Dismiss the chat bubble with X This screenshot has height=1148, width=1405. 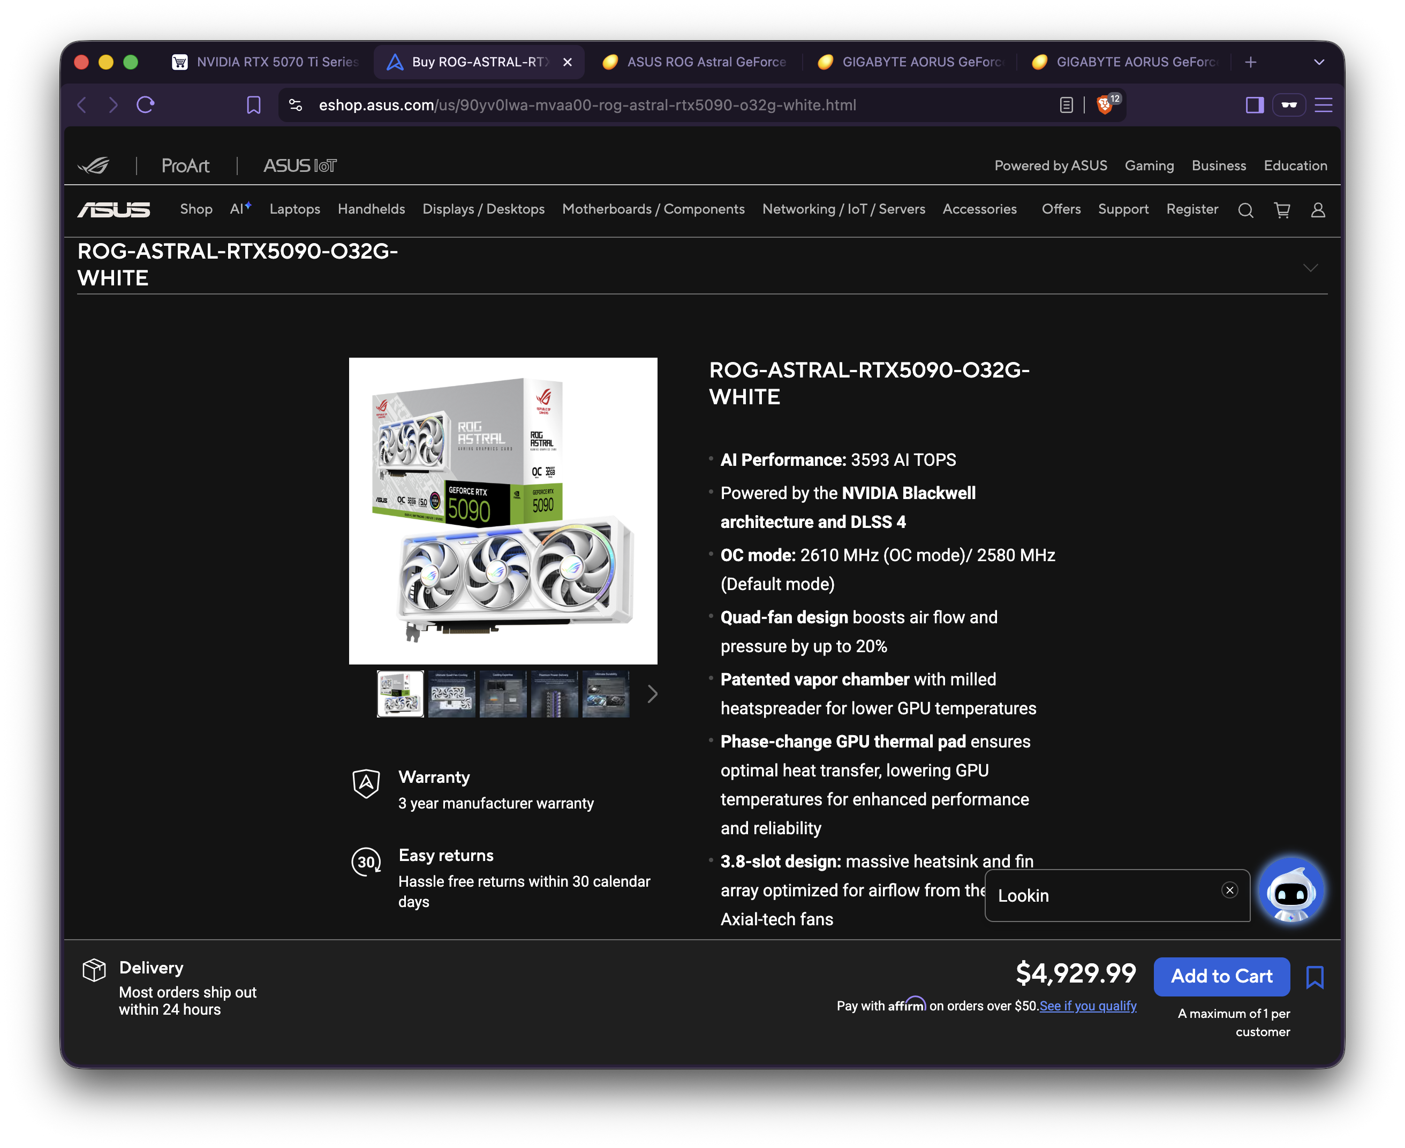coord(1229,890)
